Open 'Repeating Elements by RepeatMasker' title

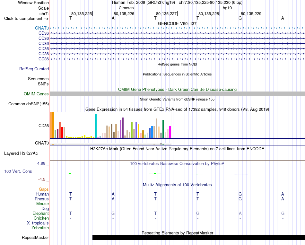(x=177, y=233)
